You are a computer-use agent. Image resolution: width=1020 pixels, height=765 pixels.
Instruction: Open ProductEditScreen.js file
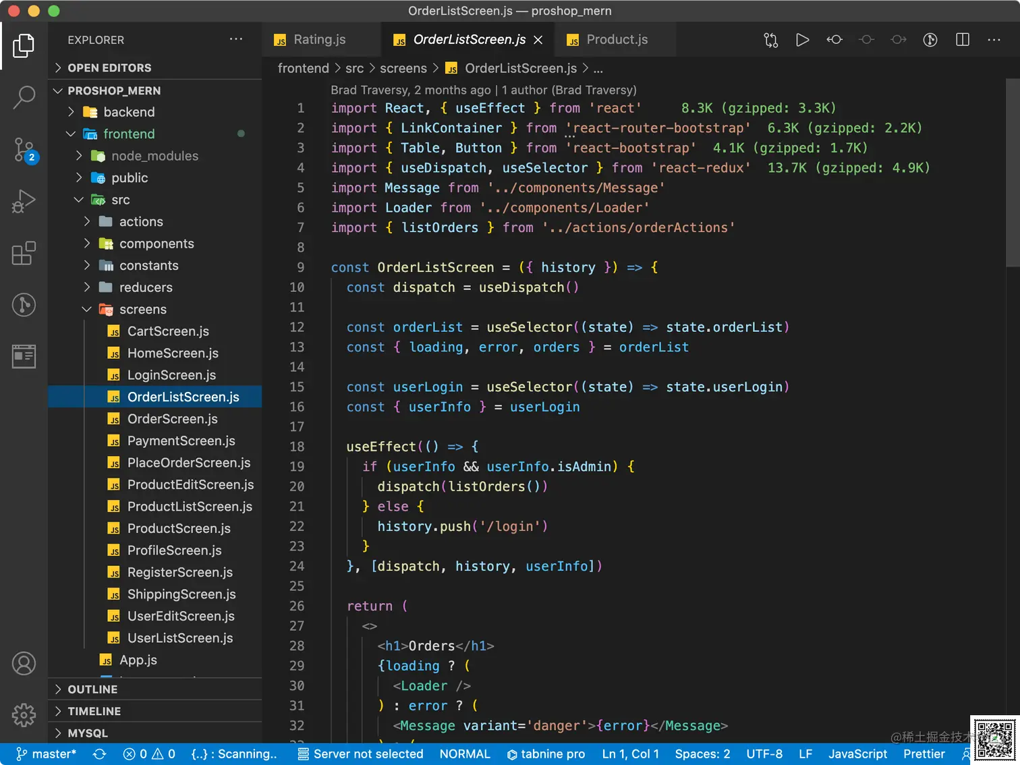tap(156, 485)
